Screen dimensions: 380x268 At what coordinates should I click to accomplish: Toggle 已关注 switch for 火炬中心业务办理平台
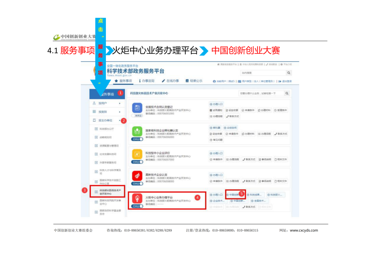tap(137, 206)
